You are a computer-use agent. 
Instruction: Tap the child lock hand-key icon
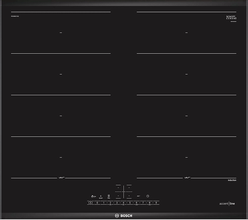click(94, 196)
